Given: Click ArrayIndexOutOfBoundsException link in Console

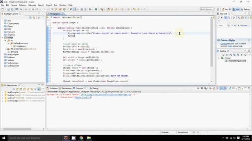Looking at the screenshot, I should pyautogui.click(x=106, y=94).
